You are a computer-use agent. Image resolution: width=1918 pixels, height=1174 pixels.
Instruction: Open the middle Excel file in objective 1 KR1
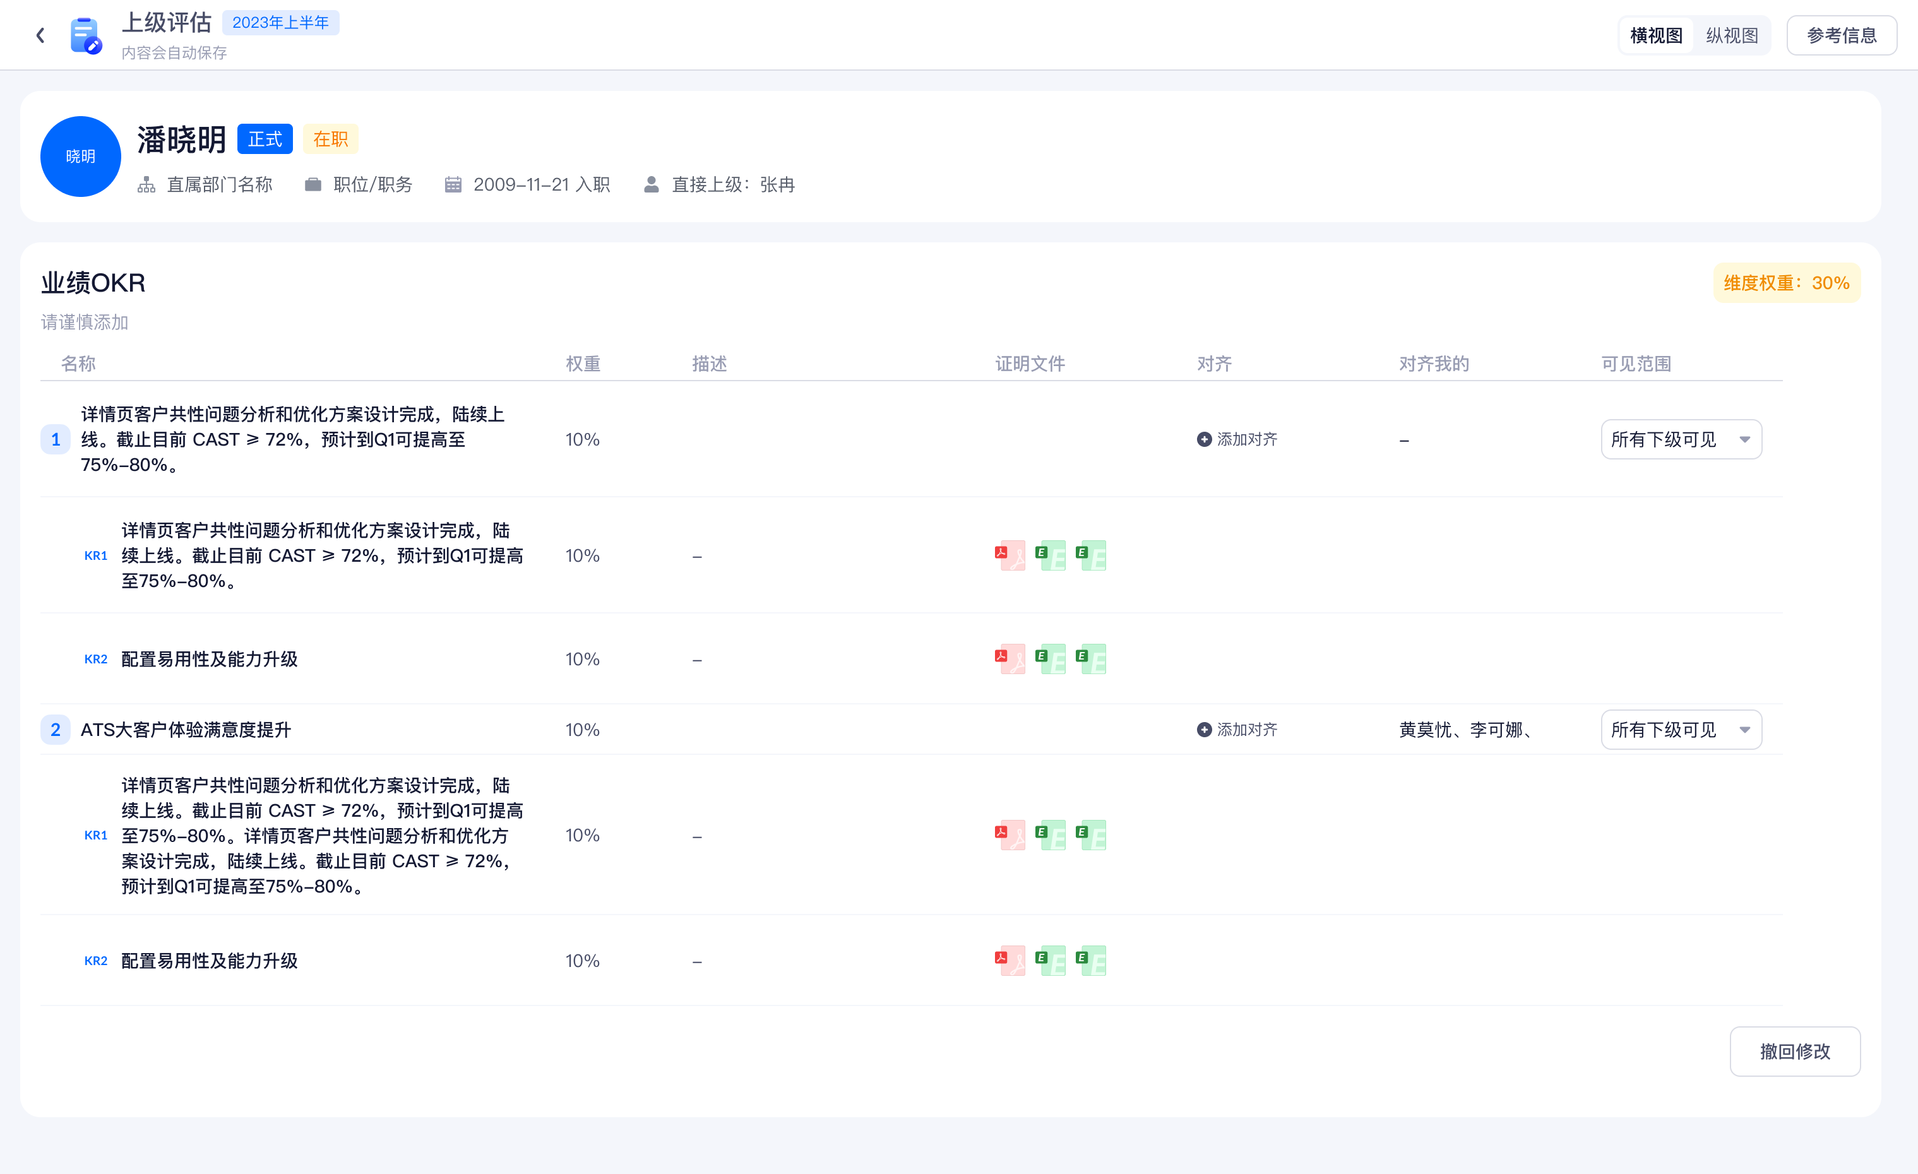pyautogui.click(x=1051, y=555)
